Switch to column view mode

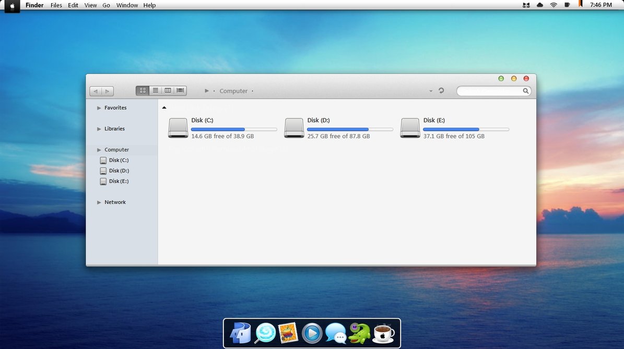coord(168,91)
